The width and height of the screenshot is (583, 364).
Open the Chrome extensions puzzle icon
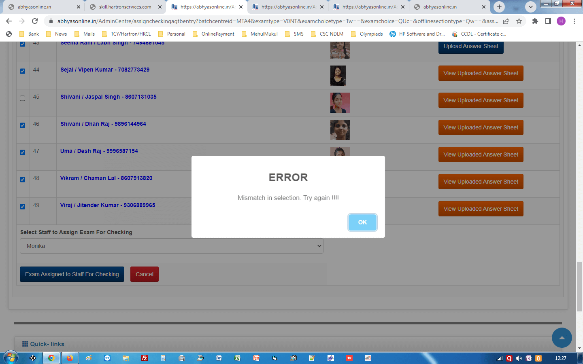(535, 21)
